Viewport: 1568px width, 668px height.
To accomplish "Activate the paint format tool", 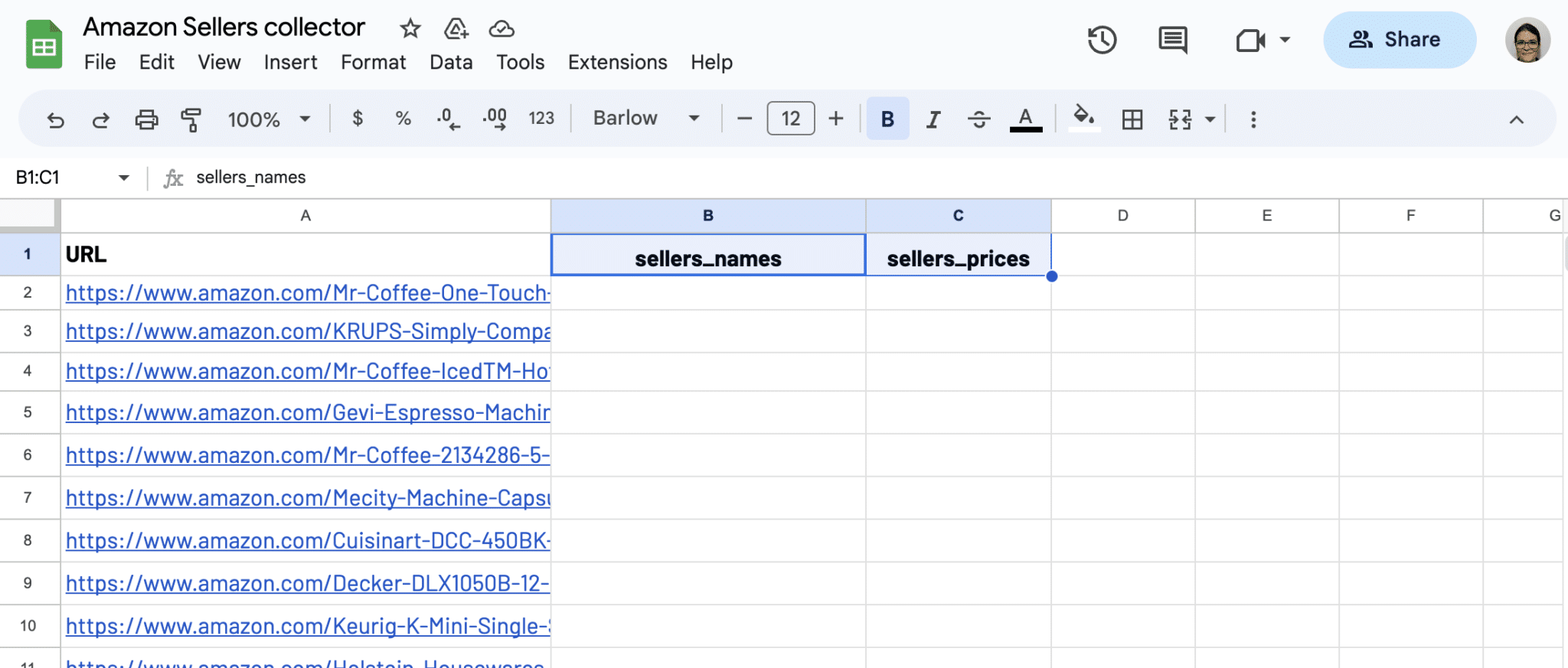I will (191, 119).
